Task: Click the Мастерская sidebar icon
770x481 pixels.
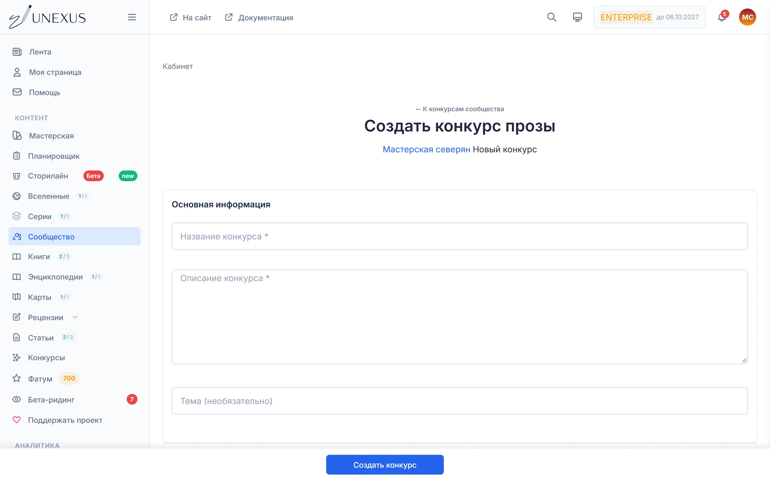Action: pyautogui.click(x=17, y=136)
